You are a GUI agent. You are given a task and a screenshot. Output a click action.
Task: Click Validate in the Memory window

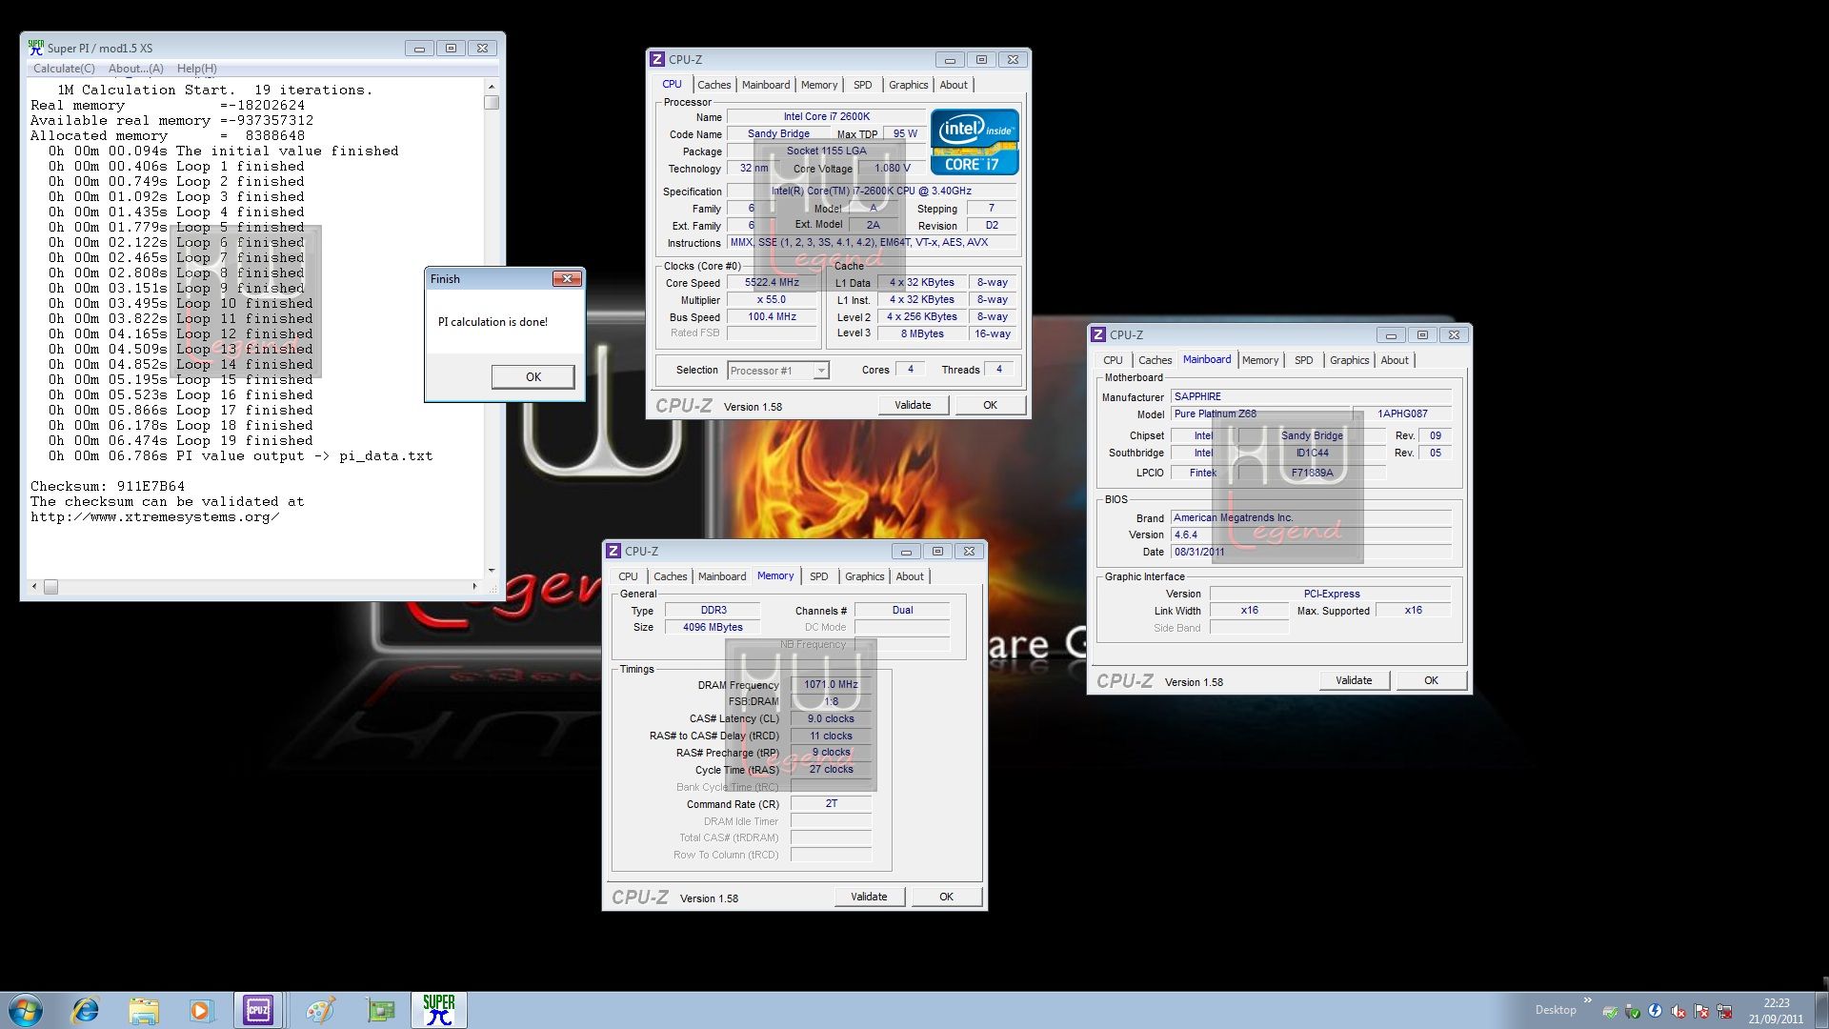869,897
